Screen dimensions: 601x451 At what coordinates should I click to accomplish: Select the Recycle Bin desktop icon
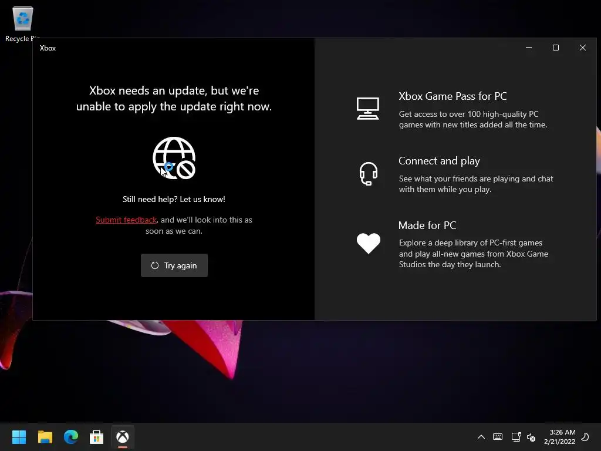tap(23, 23)
